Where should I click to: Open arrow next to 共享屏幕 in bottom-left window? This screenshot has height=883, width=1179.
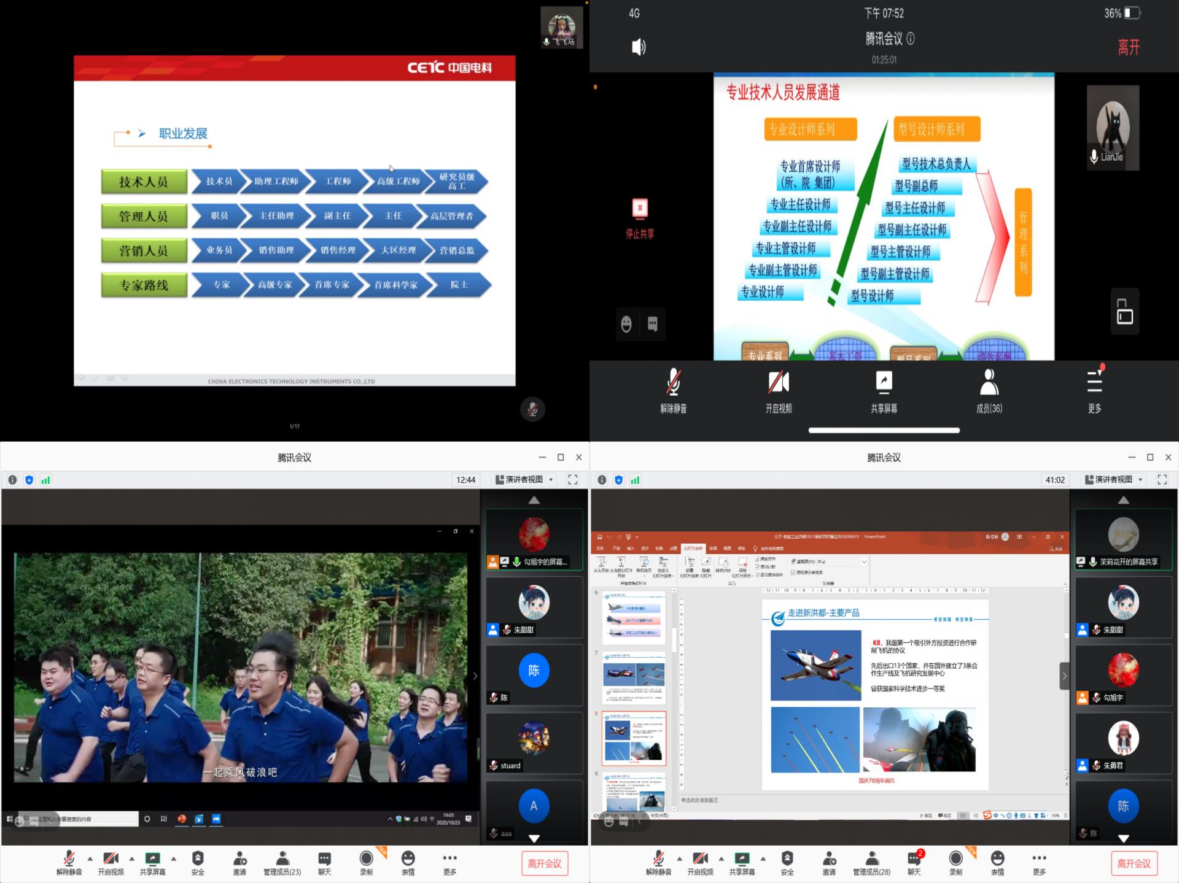point(173,858)
